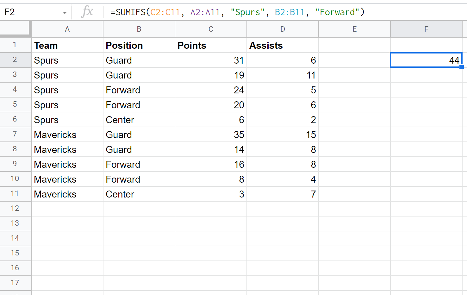
Task: Select the entire column A header
Action: pos(67,29)
